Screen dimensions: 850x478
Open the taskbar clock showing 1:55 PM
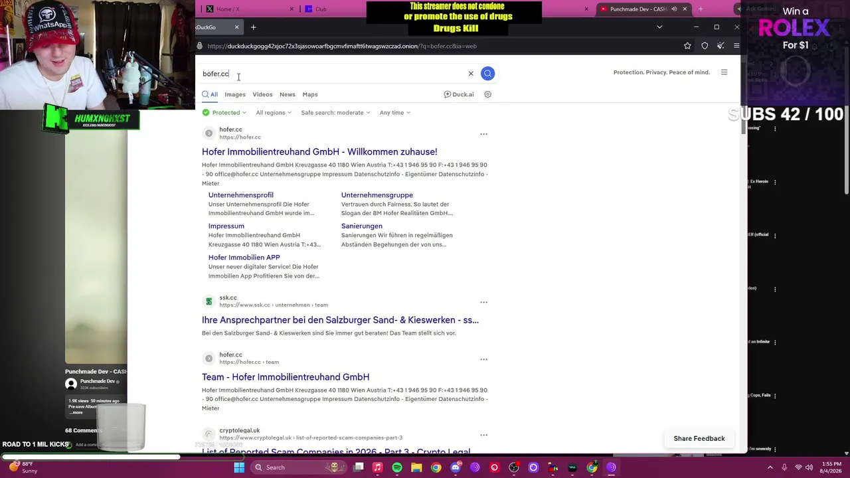831,467
